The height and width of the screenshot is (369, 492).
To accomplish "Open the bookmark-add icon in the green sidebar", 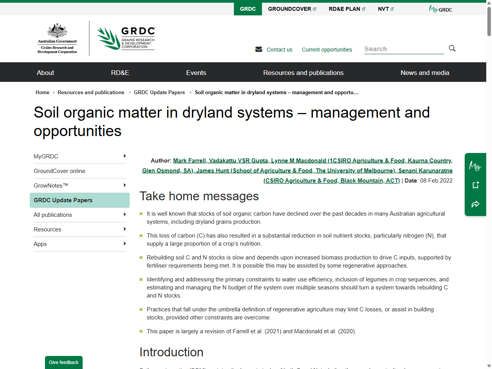I will (x=475, y=185).
